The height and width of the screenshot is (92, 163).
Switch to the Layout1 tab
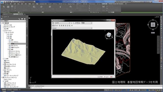point(10,90)
